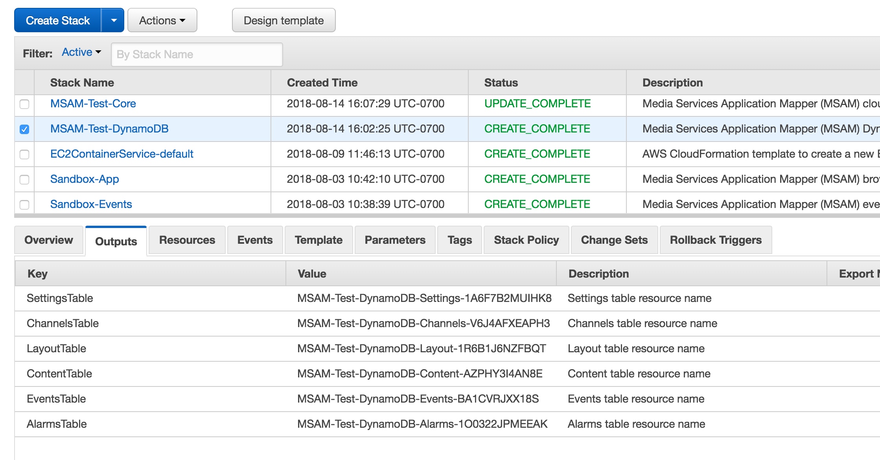The image size is (880, 460).
Task: Open the Sandbox-App stack link
Action: (x=85, y=179)
